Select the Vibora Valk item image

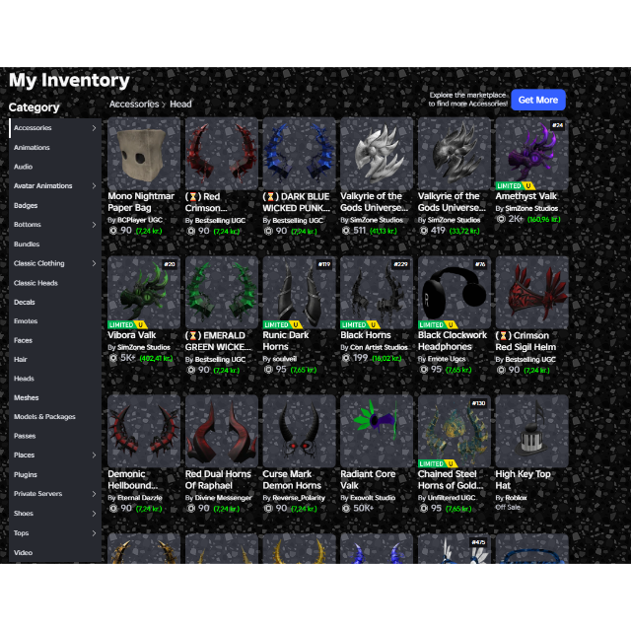coord(144,293)
